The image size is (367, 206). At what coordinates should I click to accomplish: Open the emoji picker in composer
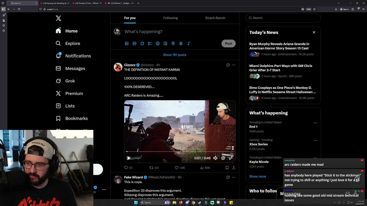158,43
